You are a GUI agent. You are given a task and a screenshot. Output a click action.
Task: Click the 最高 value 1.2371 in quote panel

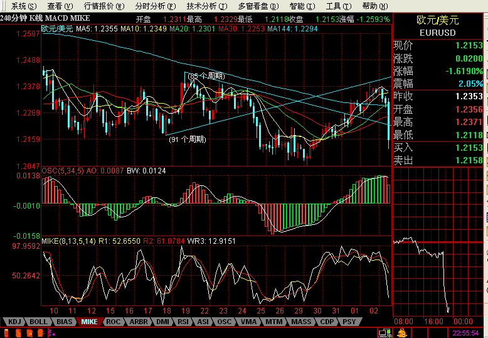tap(469, 122)
